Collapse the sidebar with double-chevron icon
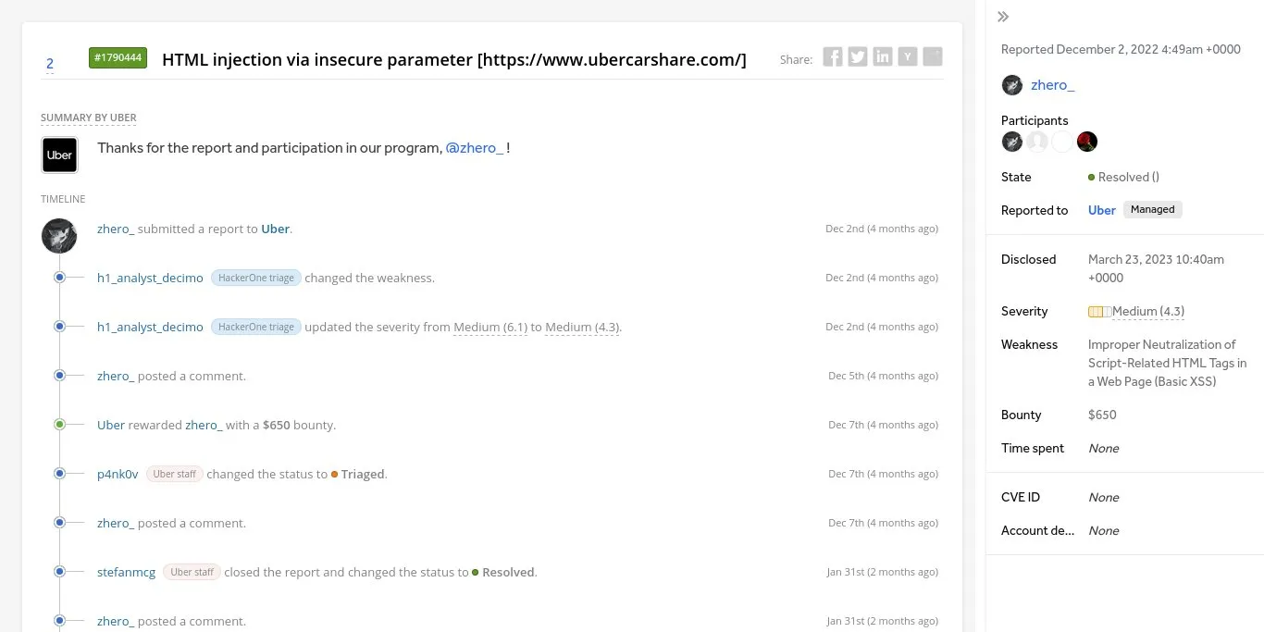 coord(1003,17)
